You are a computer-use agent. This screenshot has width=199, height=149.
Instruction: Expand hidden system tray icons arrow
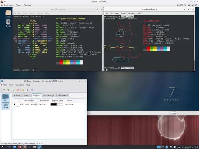pos(182,147)
